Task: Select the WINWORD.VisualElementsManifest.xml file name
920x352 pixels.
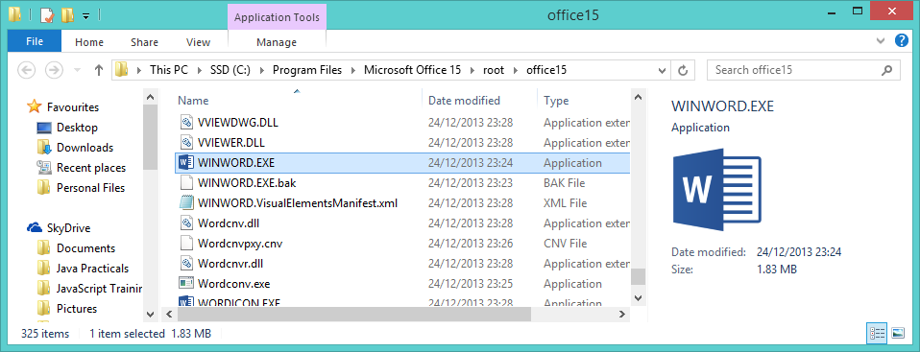Action: (298, 202)
